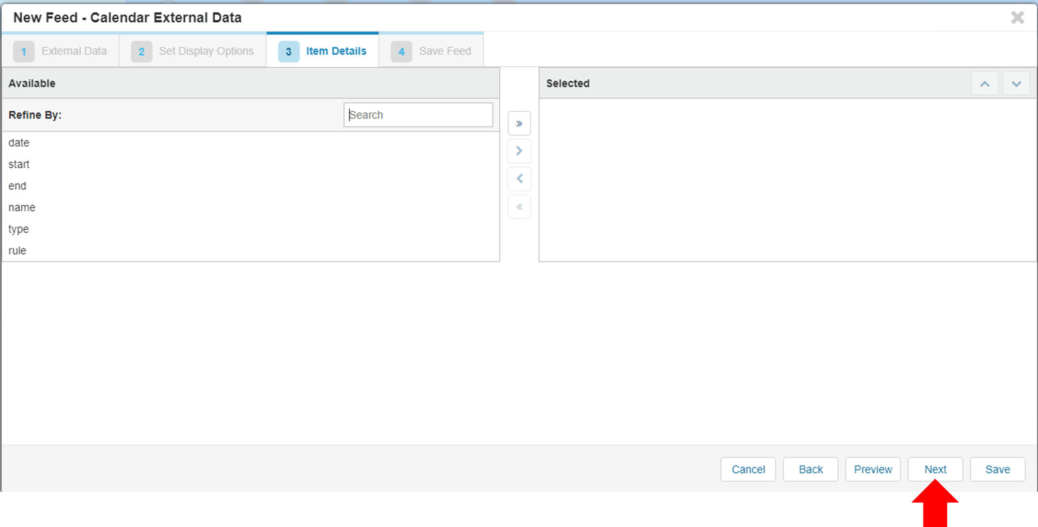Click the single left arrow to remove item
This screenshot has height=527, width=1038.
coord(519,178)
